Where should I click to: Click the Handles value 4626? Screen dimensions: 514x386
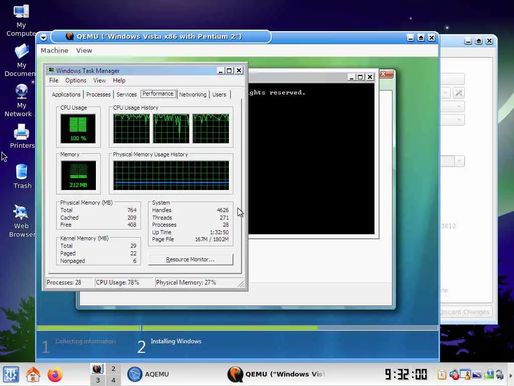[x=222, y=210]
